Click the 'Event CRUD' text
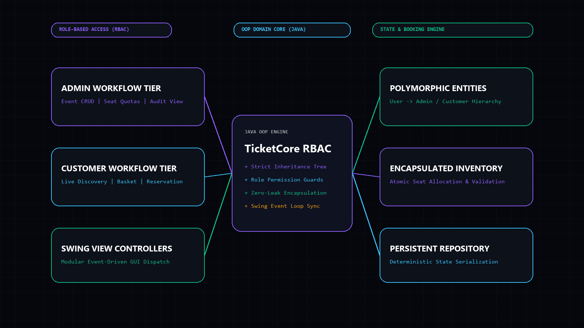584x328 pixels. point(78,101)
